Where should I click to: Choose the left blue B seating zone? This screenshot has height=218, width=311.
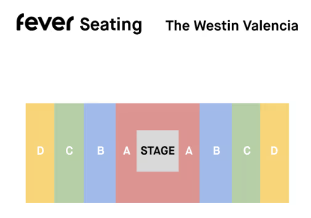(x=100, y=153)
